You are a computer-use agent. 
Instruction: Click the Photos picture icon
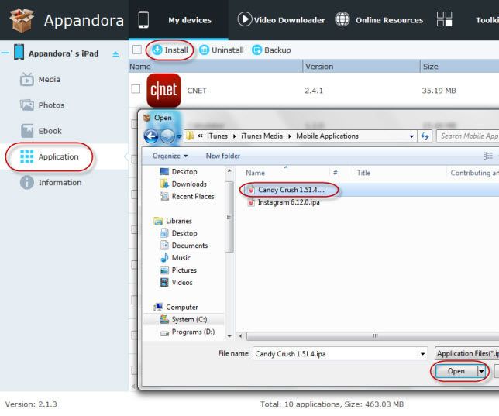(x=26, y=105)
